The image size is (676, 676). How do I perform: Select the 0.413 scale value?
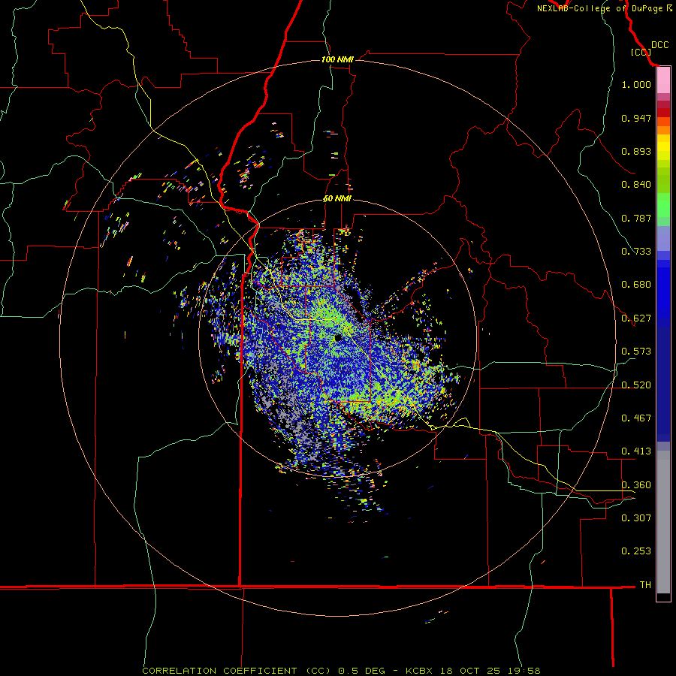pos(636,451)
